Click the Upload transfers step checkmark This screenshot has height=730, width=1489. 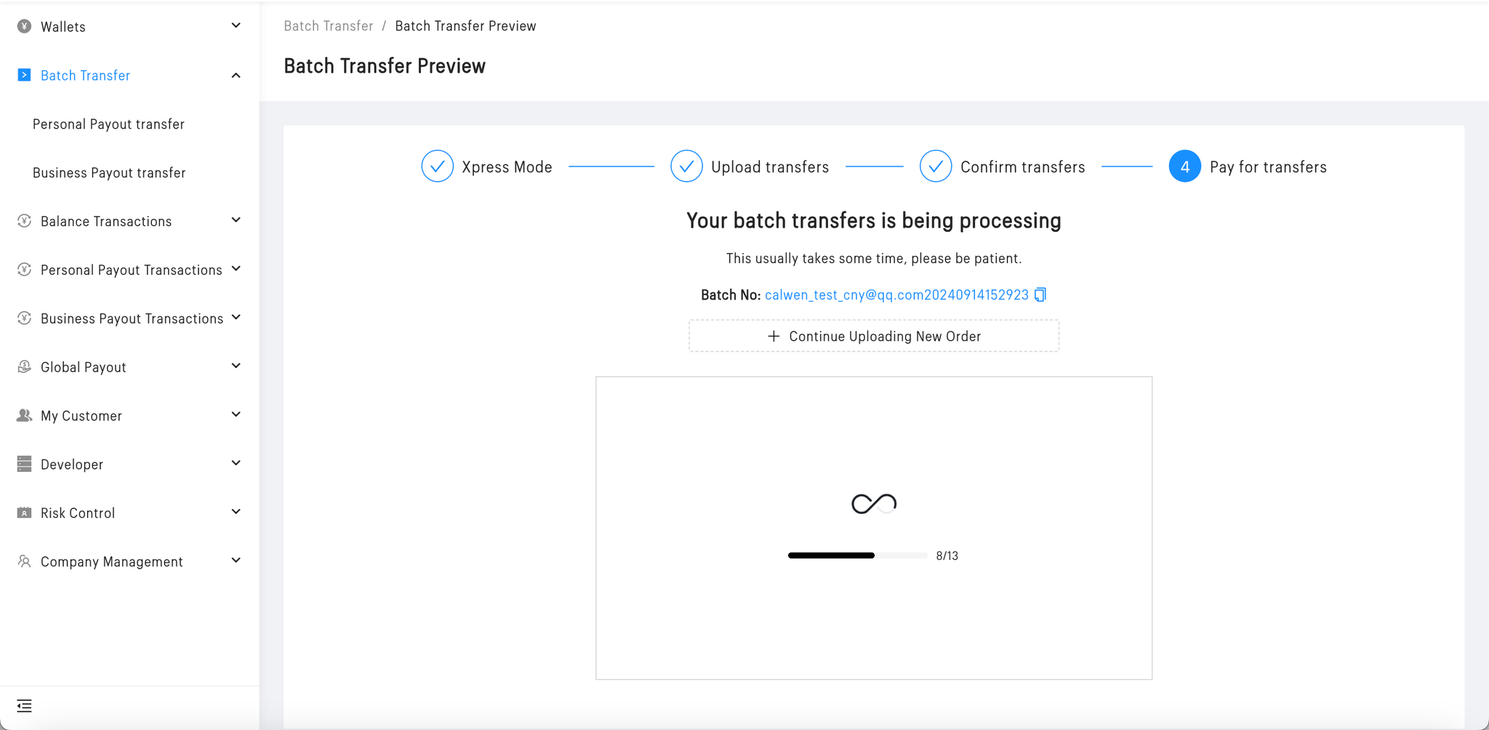pos(686,167)
